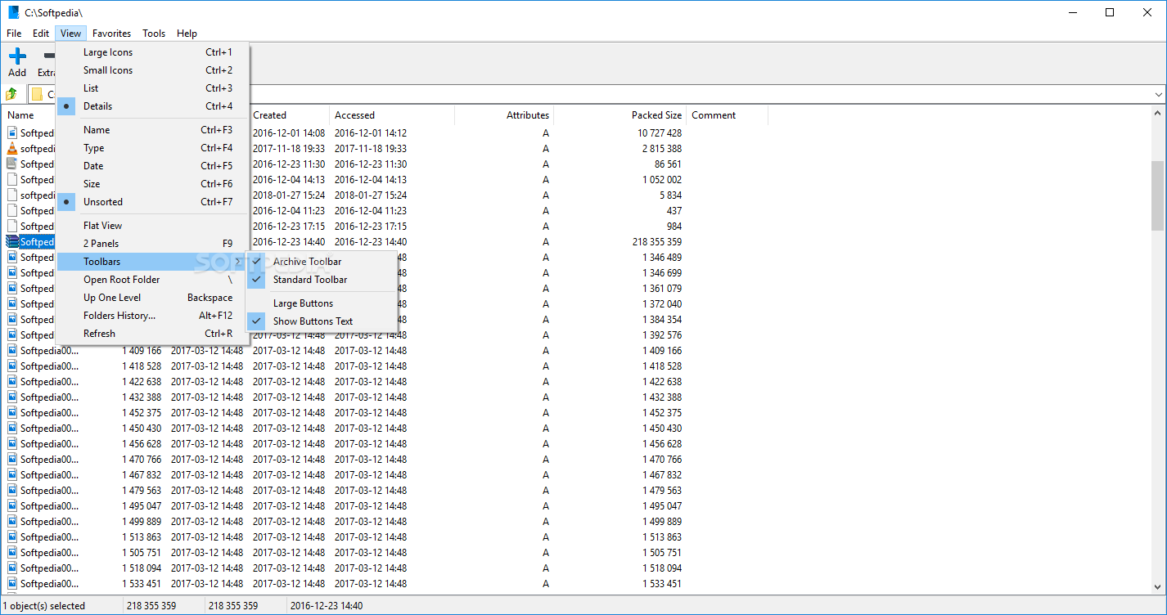The width and height of the screenshot is (1167, 615).
Task: Close the open View menu via its title
Action: click(x=70, y=34)
